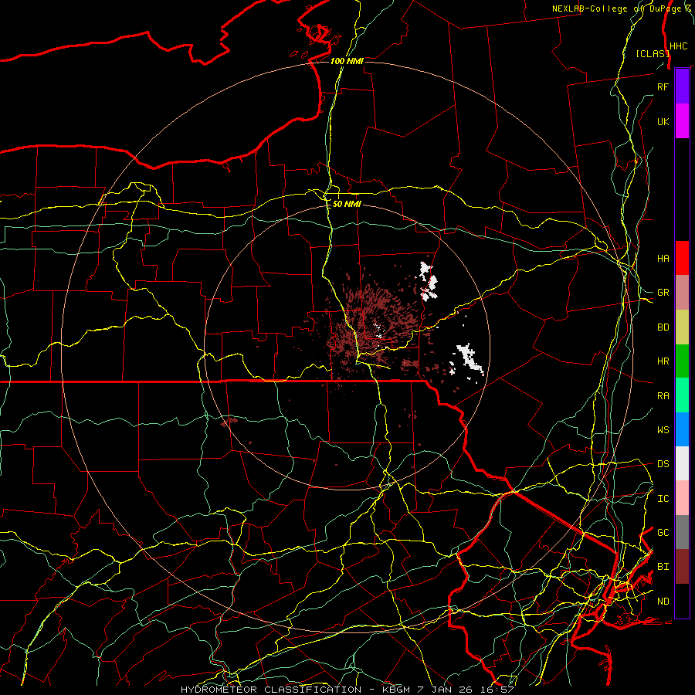Click the BD legend label
The height and width of the screenshot is (695, 695).
[663, 327]
